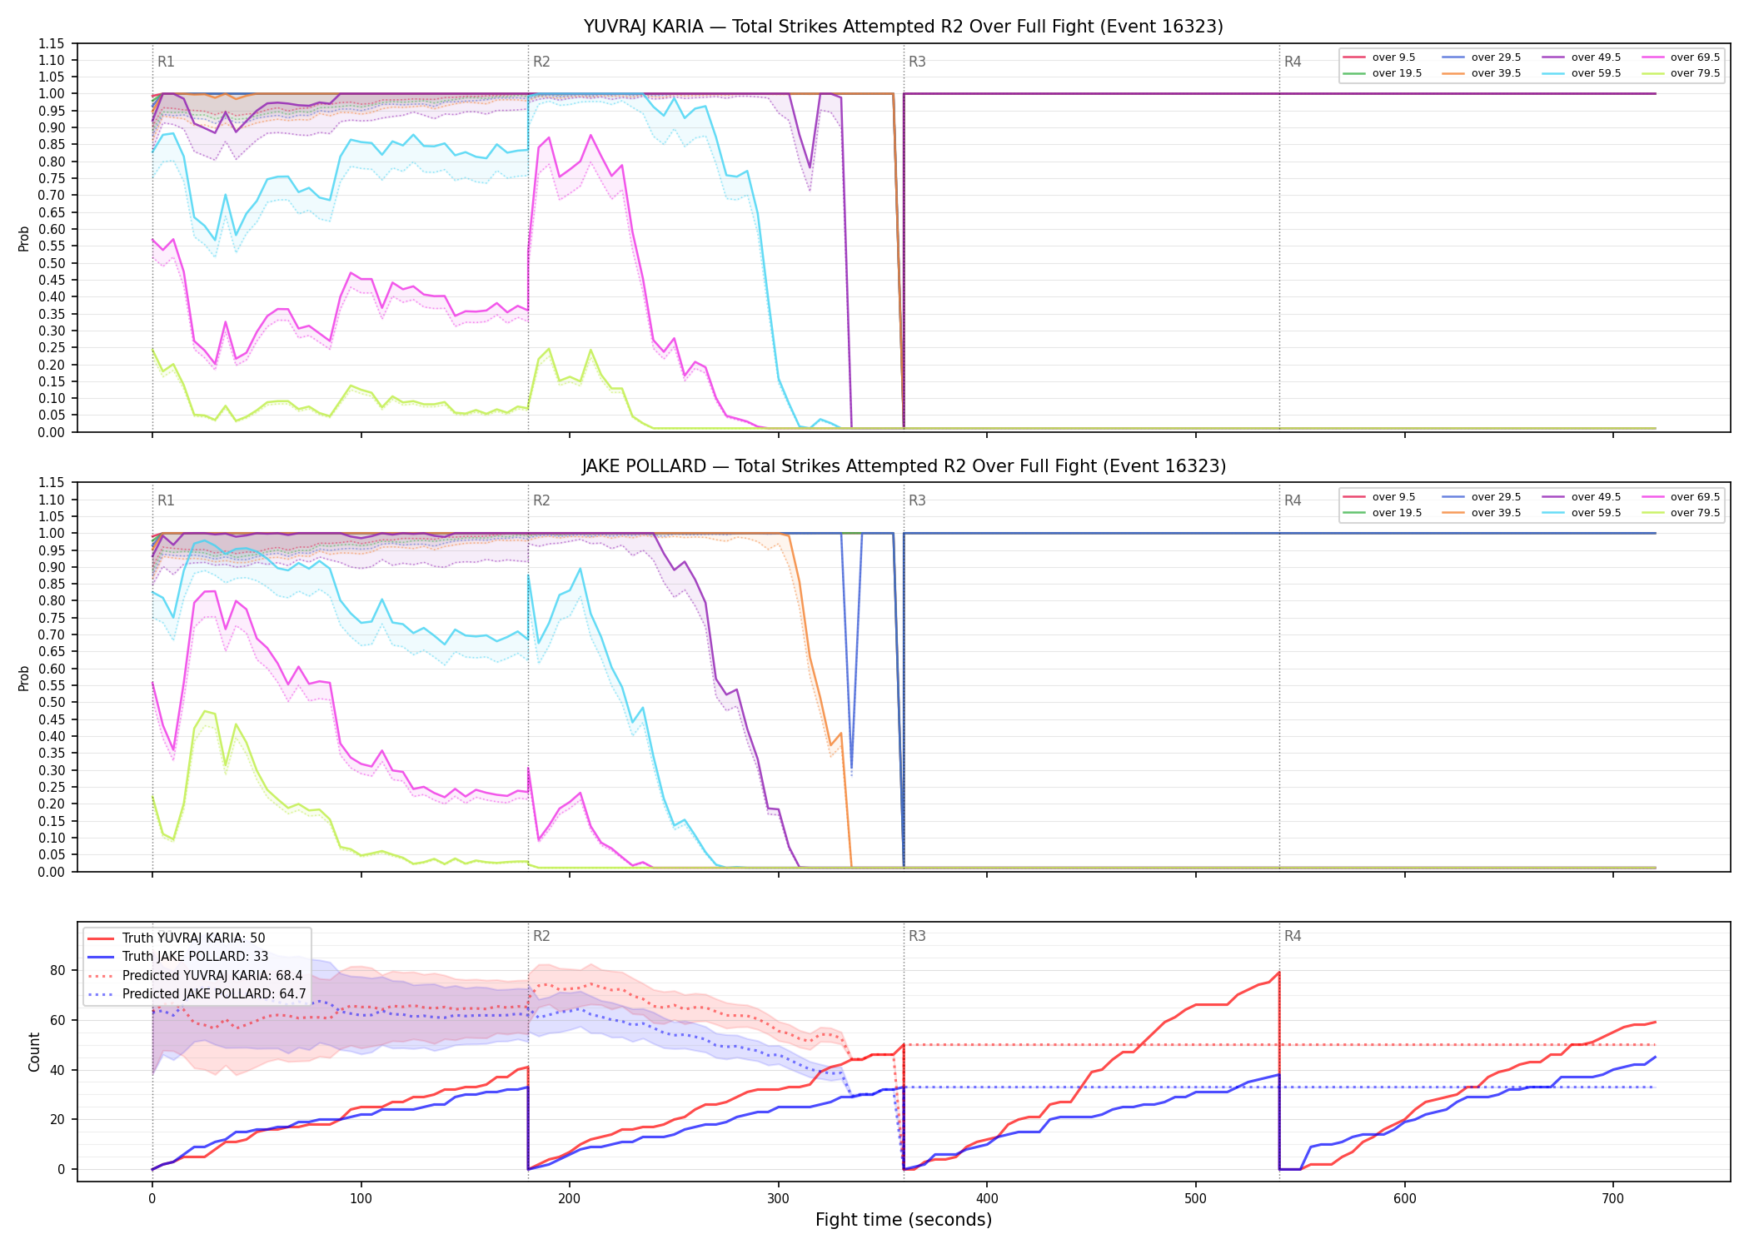Click 'over 79.5' in the YUVRAJ KARIA legend
Screen dimensions: 1749x1249
(1681, 73)
